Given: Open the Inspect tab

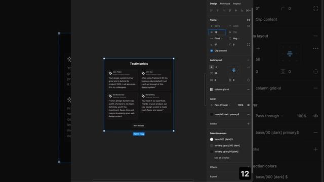Looking at the screenshot, I should (237, 4).
